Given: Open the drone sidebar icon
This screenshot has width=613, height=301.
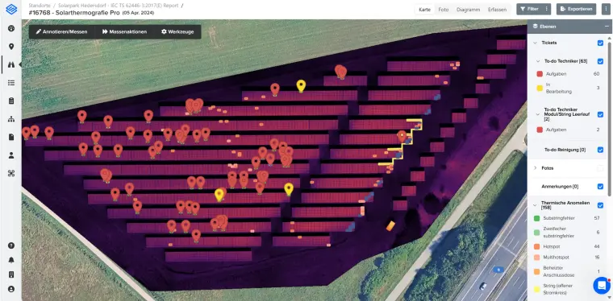Looking at the screenshot, I should pos(11,173).
